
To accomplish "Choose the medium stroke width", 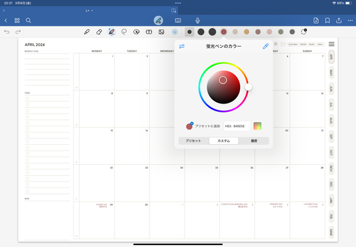I will point(201,32).
